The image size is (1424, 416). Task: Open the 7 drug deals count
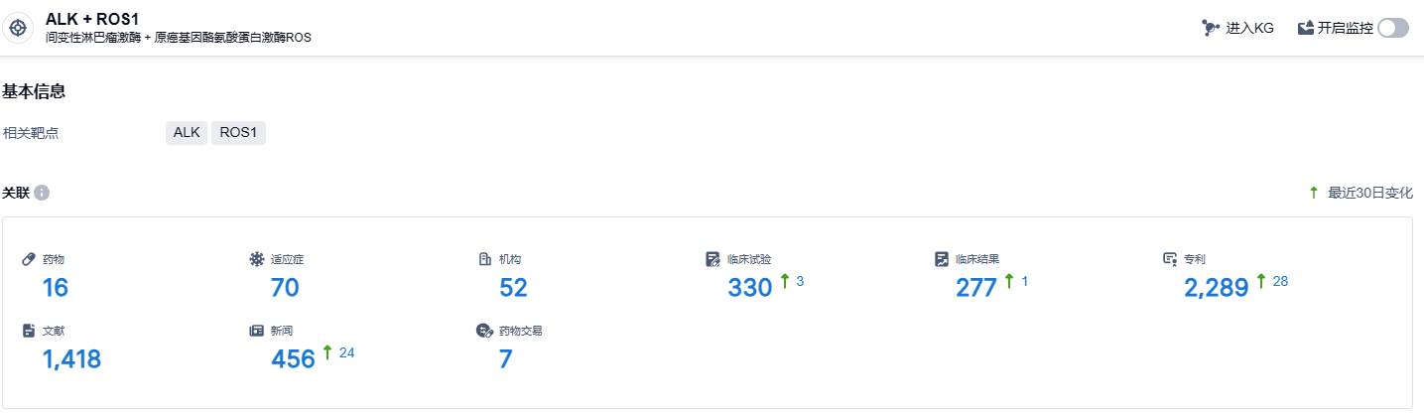(x=505, y=359)
